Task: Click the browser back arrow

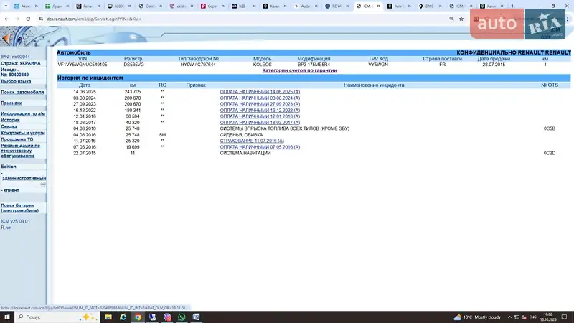Action: 6,18
